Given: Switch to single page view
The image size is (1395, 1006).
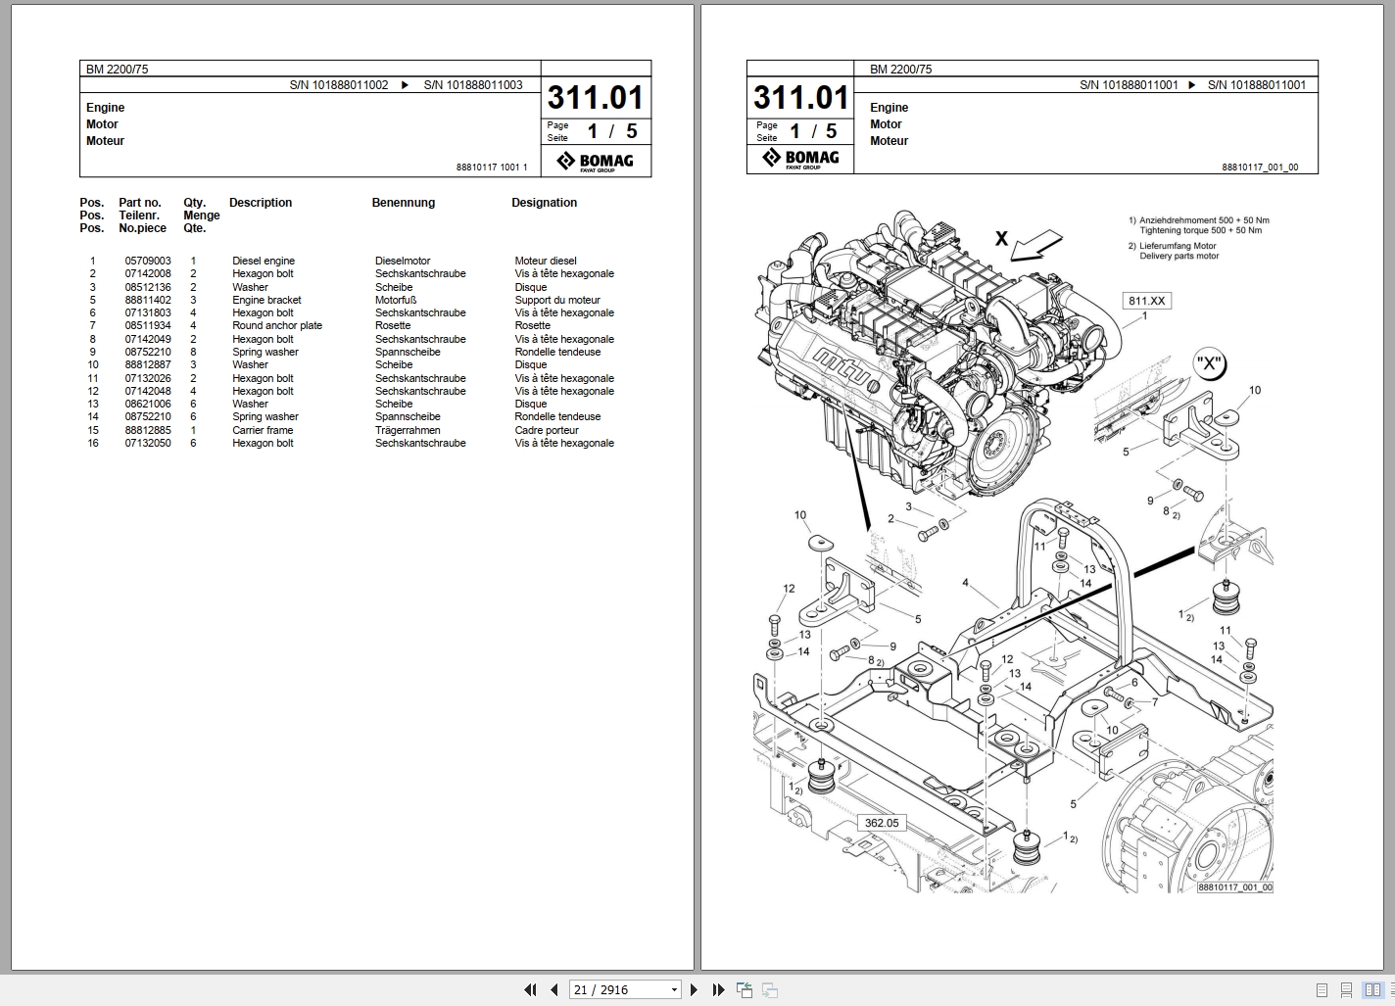Looking at the screenshot, I should tap(1323, 989).
